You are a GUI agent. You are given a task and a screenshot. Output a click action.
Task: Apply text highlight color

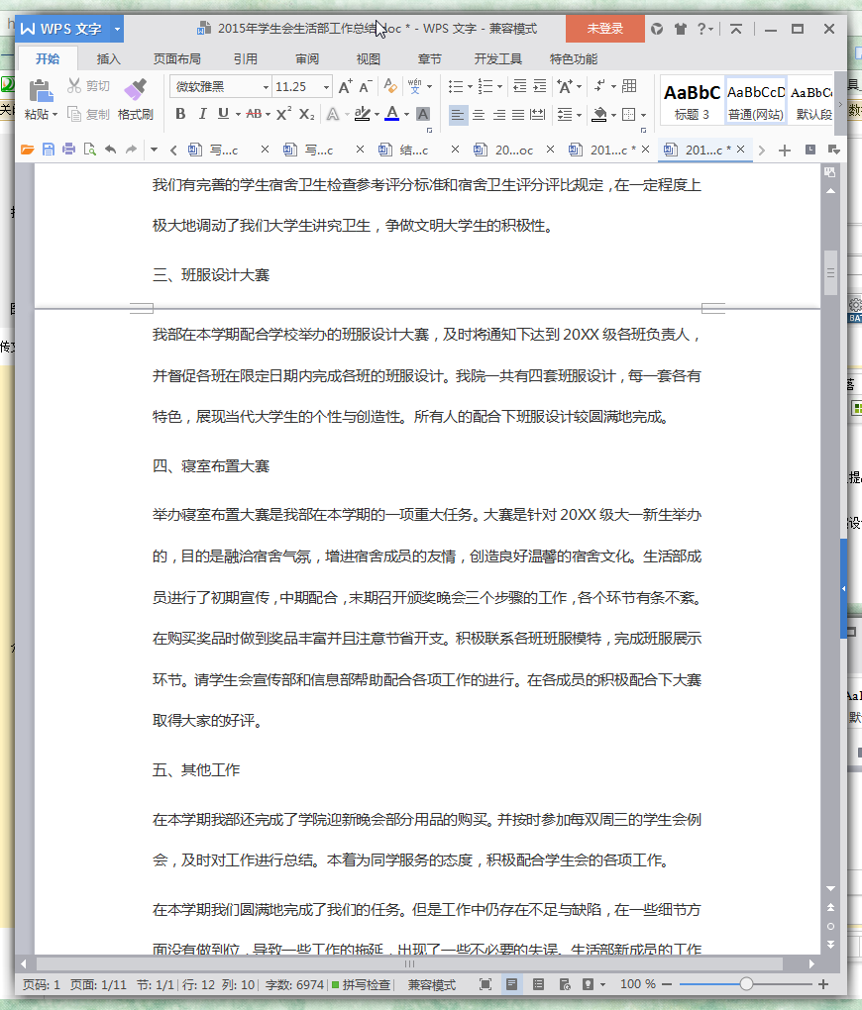point(362,114)
